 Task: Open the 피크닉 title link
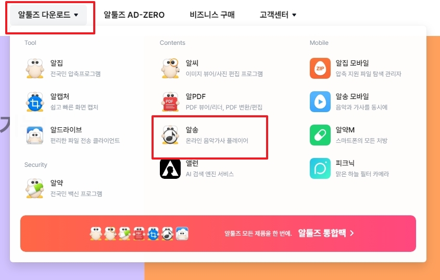click(345, 163)
